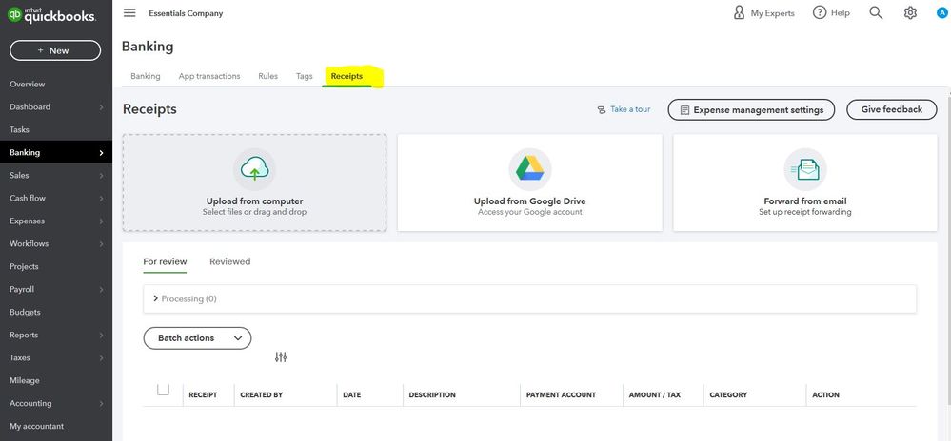951x441 pixels.
Task: Click the email envelope icon
Action: pos(804,169)
